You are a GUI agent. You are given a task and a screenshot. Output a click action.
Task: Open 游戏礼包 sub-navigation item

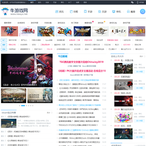point(113,23)
